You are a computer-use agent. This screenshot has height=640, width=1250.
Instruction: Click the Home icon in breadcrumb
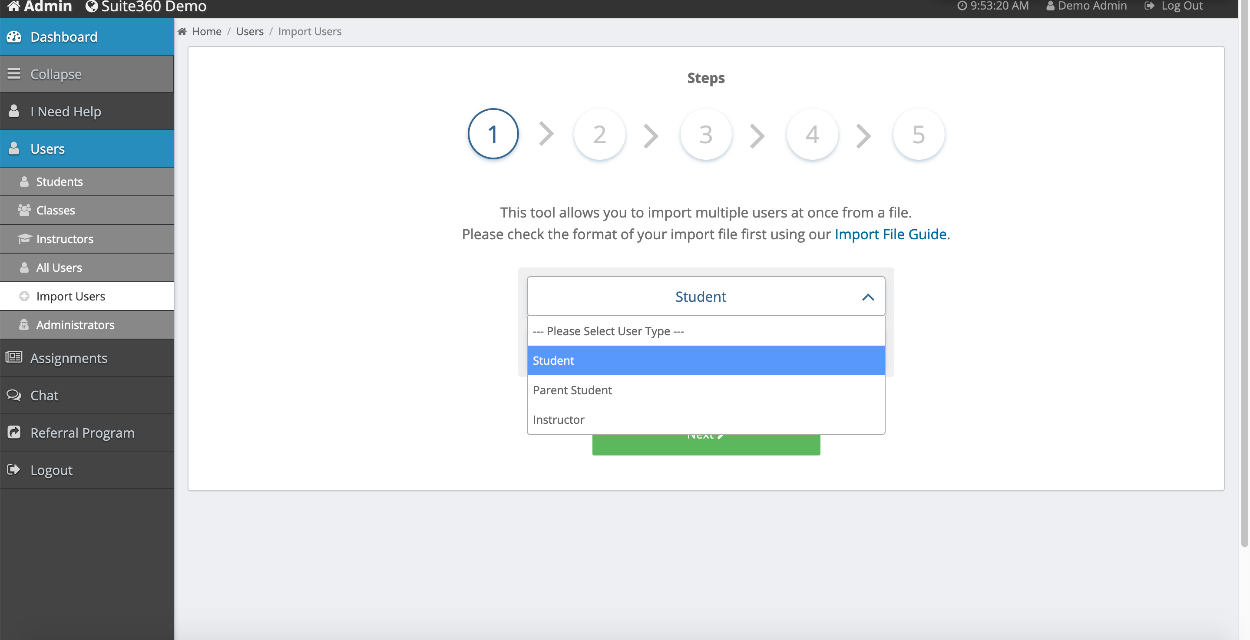182,32
